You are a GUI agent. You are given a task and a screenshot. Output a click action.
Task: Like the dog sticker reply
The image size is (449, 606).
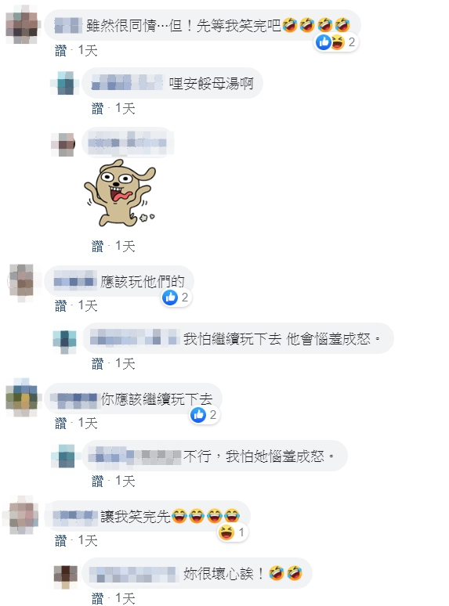(97, 246)
